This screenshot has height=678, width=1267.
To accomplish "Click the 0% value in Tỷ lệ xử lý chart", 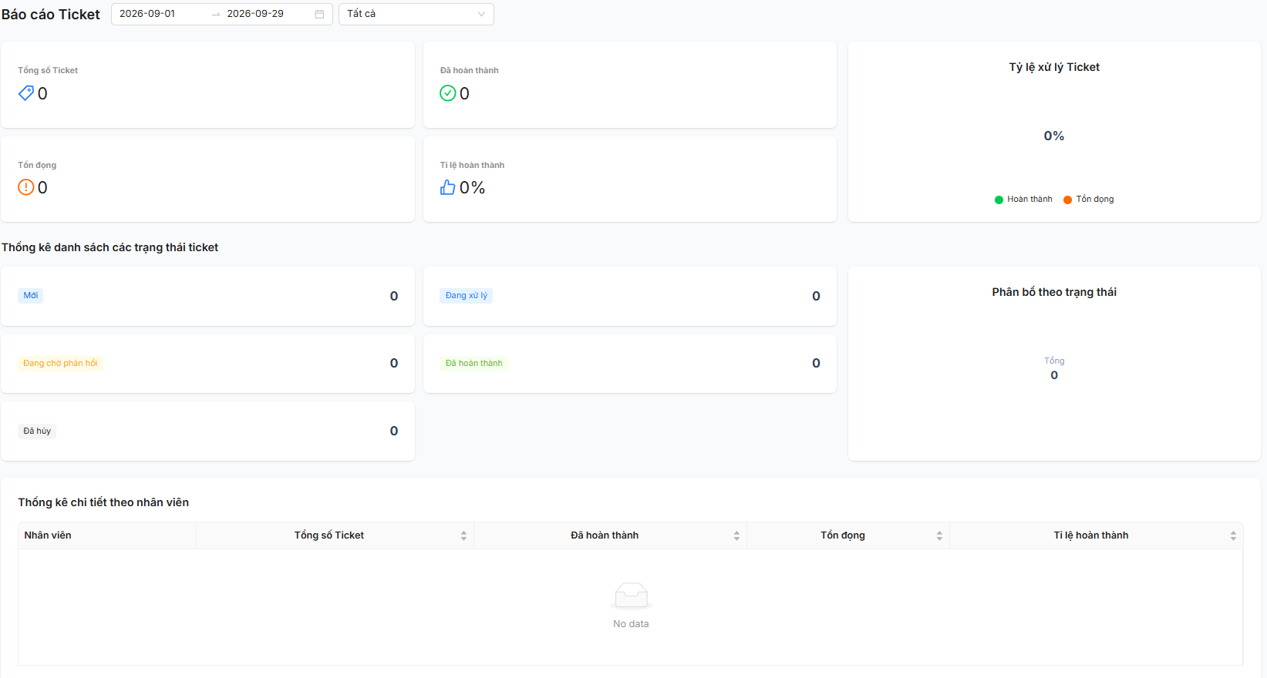I will point(1054,136).
